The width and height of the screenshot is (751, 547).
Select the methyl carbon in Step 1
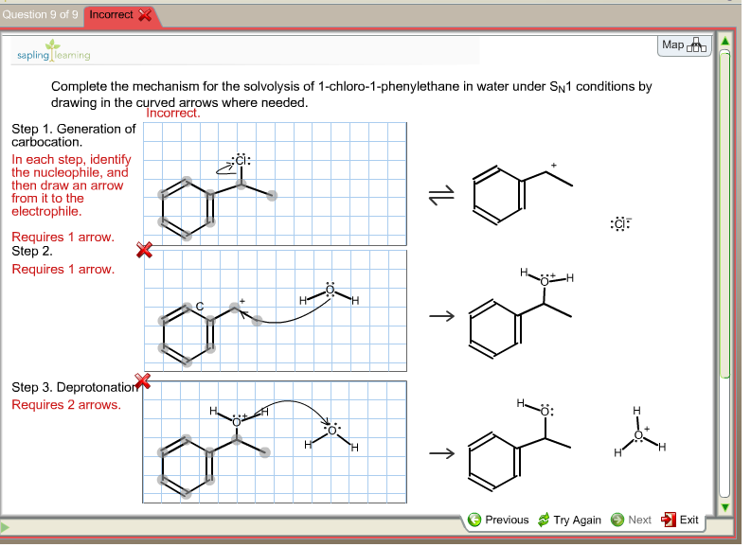point(272,195)
